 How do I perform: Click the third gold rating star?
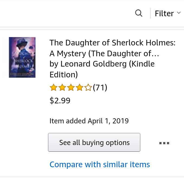coord(71,88)
